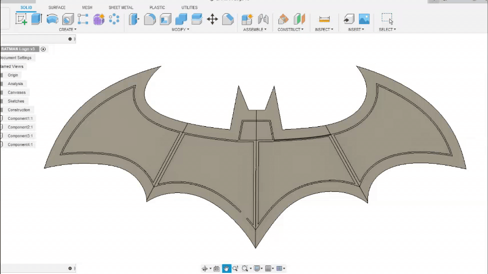Click the Orbit icon in navigation bar

(x=205, y=268)
